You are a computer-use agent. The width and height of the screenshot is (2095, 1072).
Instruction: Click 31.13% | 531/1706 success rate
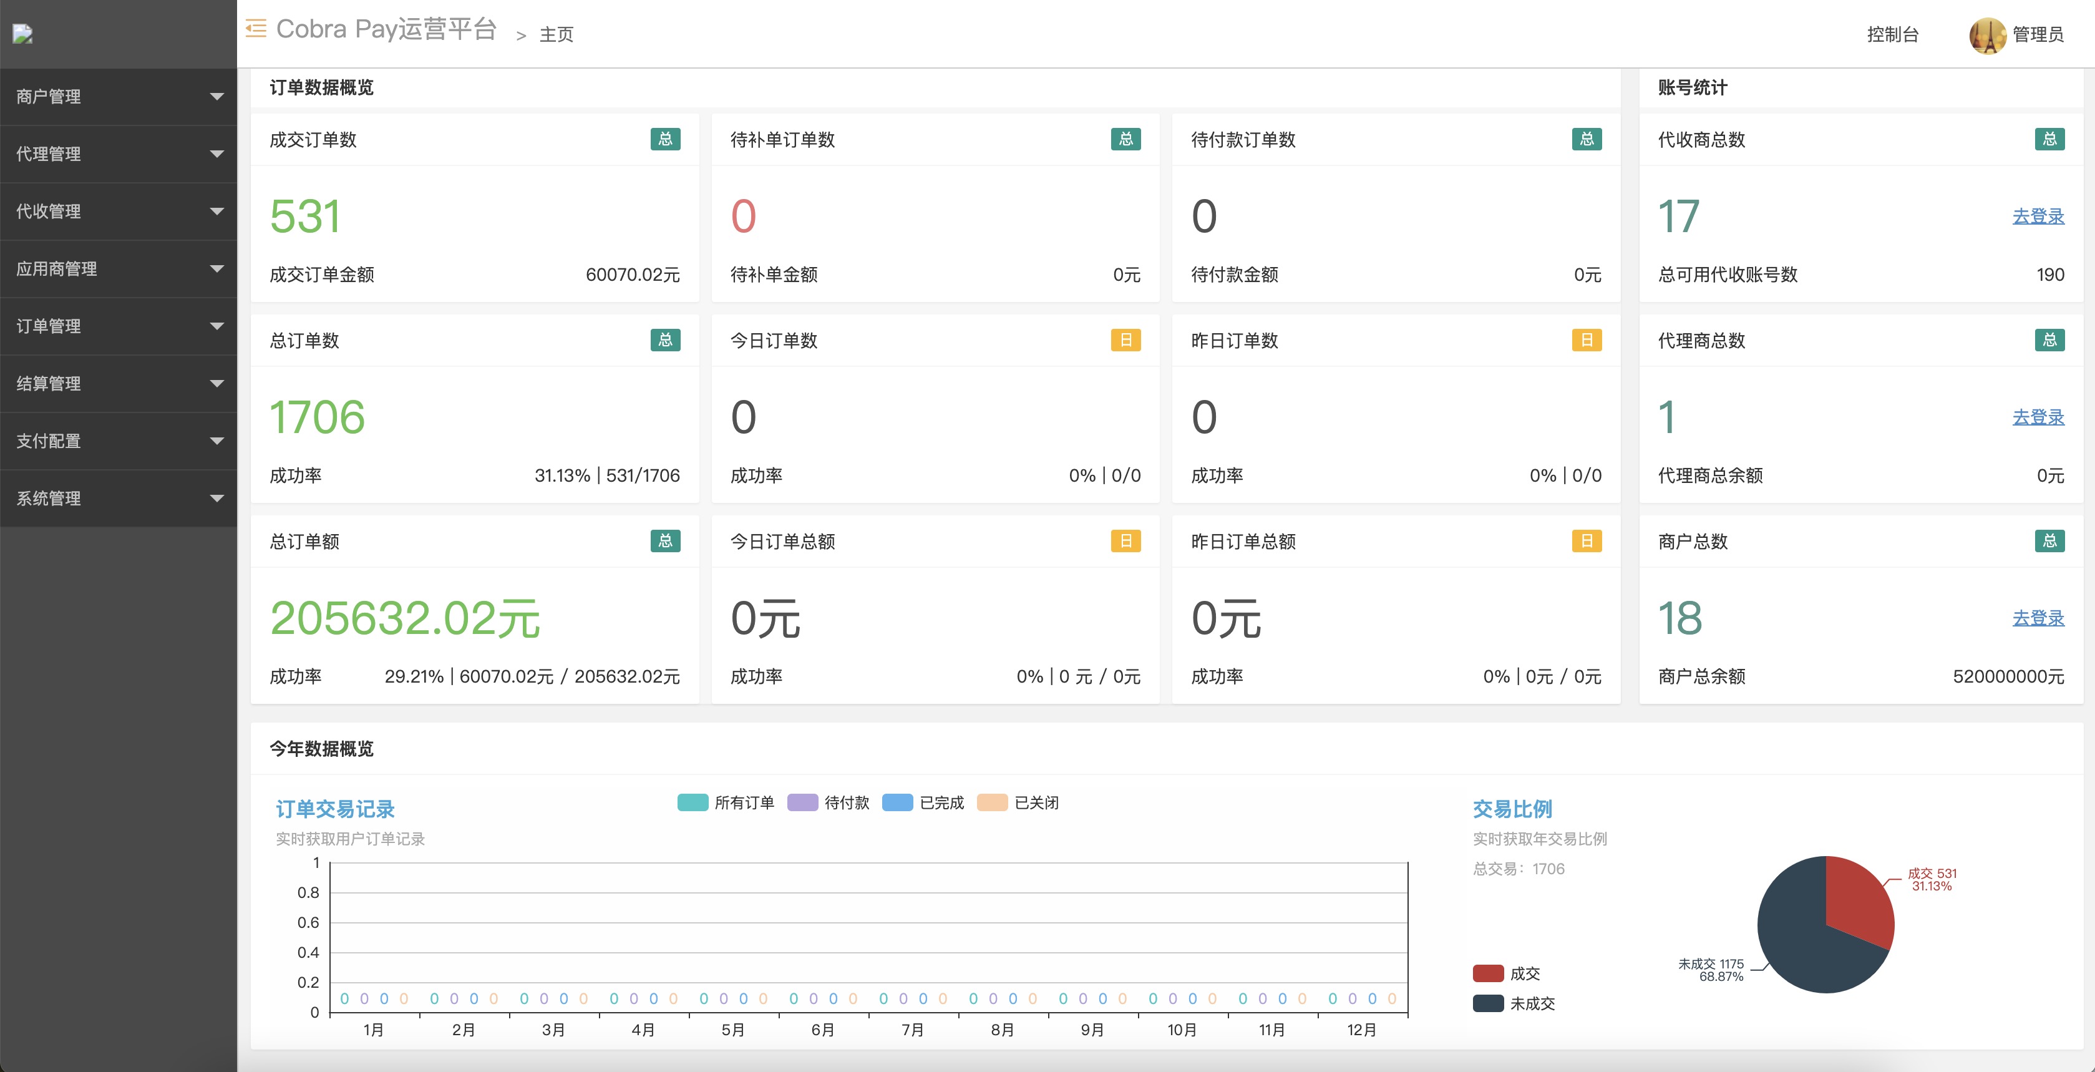(606, 476)
